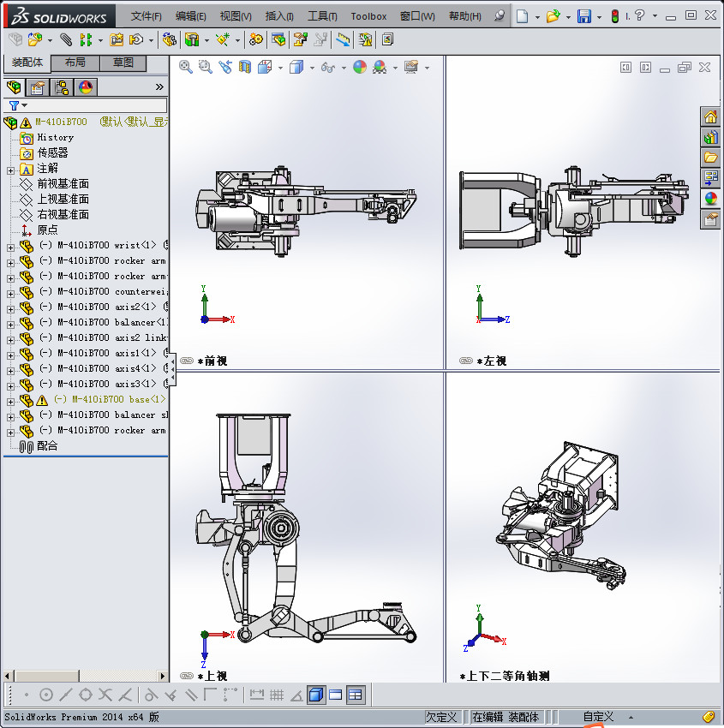Select the Move Component tool
Viewport: 724px width, 728px height.
pyautogui.click(x=135, y=40)
